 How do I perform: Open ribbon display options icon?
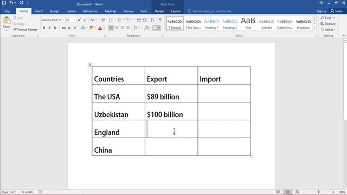click(x=322, y=3)
